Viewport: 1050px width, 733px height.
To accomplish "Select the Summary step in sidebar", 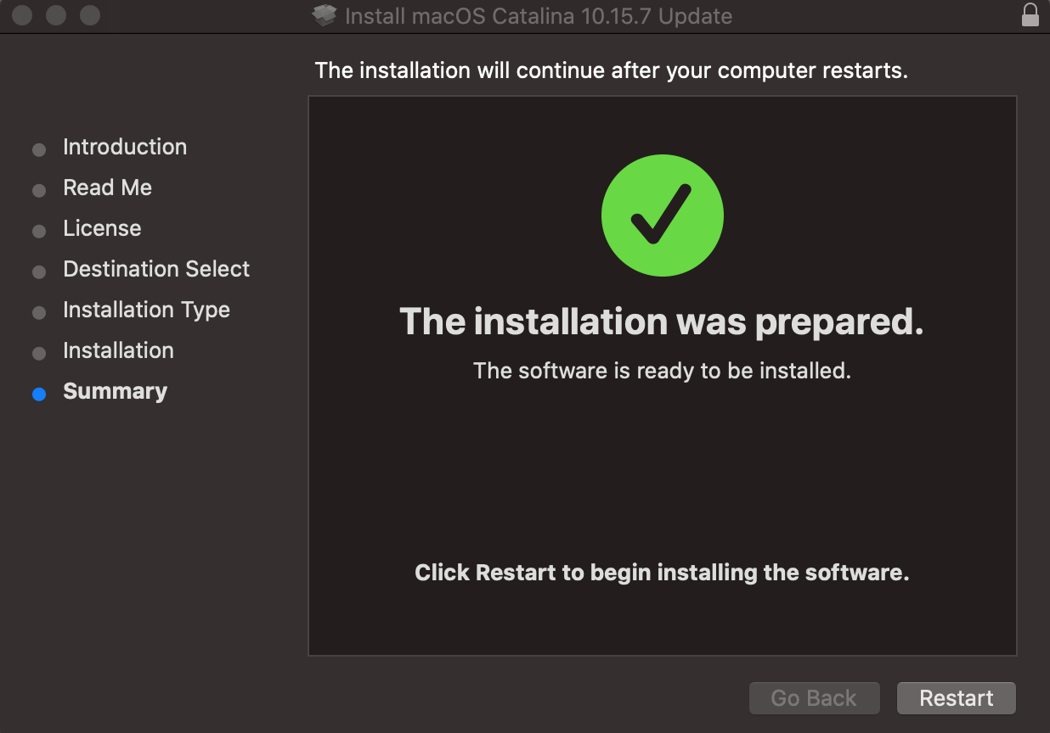I will [115, 391].
